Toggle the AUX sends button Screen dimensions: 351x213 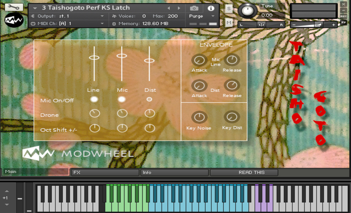coord(344,16)
